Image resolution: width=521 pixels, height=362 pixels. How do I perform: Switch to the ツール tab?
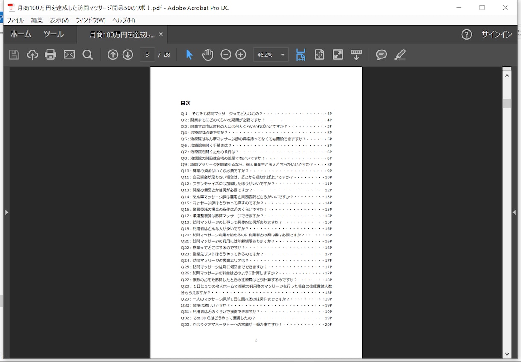tap(54, 34)
